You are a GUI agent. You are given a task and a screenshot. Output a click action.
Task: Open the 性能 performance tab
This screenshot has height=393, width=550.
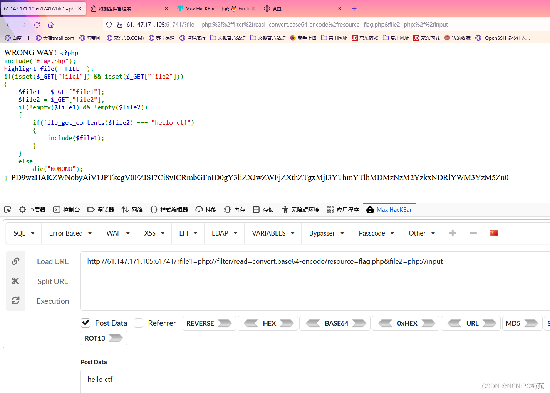[x=206, y=210]
